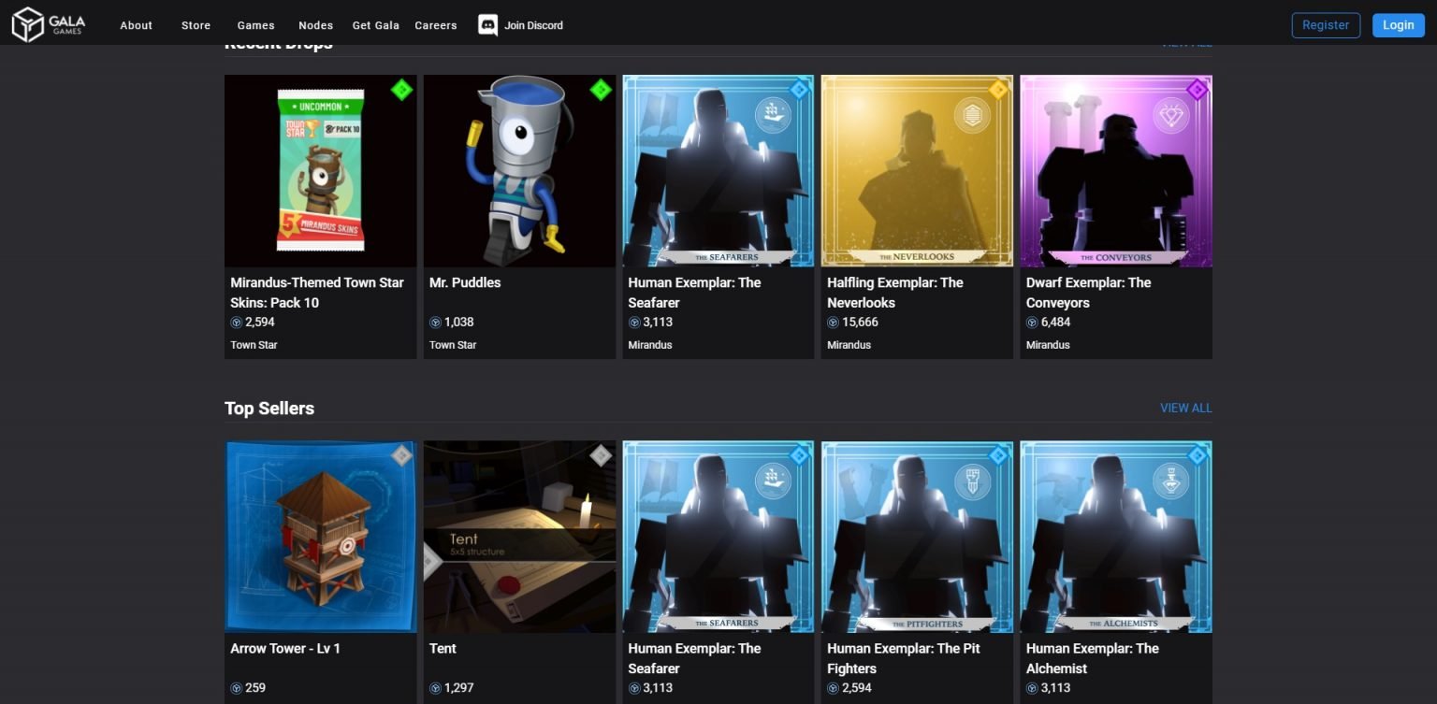
Task: Go to the Games menu item
Action: [x=255, y=25]
